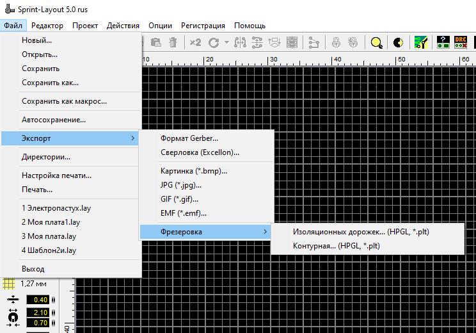
Task: Click the zoom magnifier icon in toolbar
Action: click(377, 42)
